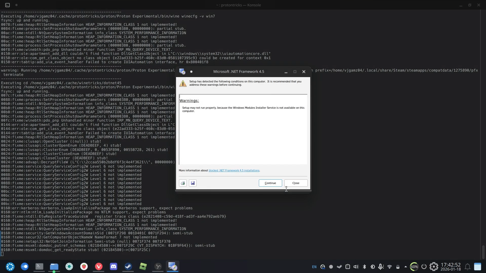The height and width of the screenshot is (273, 486).
Task: Click the Konsole terminal scrollbar handle
Action: [x=483, y=252]
